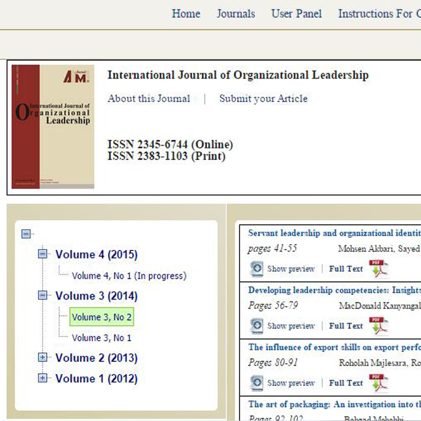Expand the Volume 2 (2013) tree node
The image size is (421, 421).
pos(42,357)
